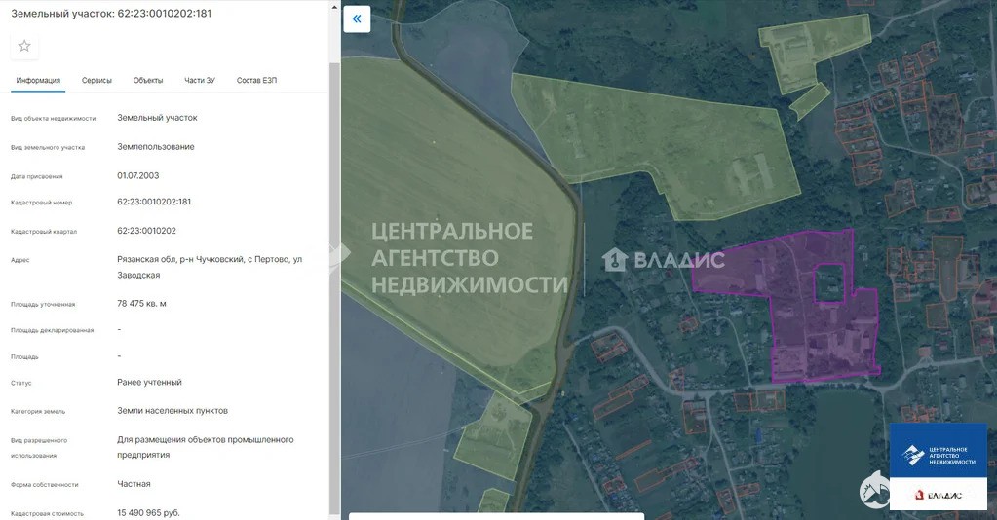
Task: Click the ownership form value Частная
Action: [x=134, y=484]
